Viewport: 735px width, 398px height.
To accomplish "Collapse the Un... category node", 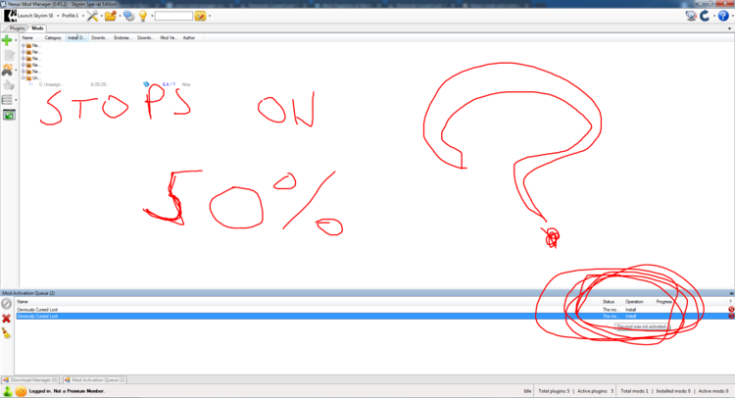I will click(23, 78).
